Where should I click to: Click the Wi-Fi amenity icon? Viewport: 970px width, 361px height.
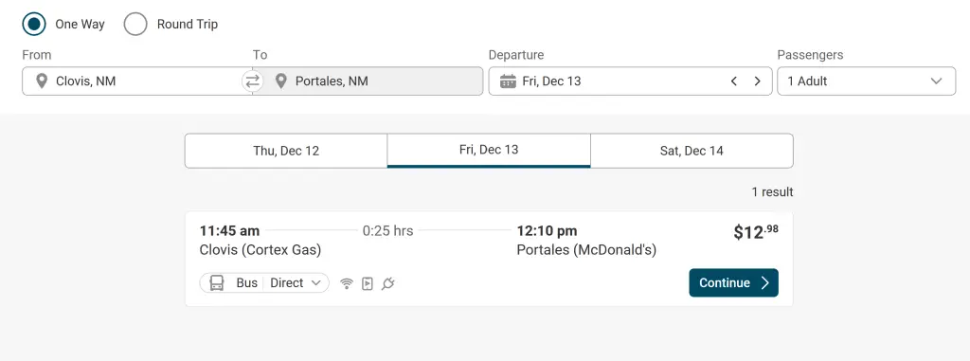[347, 283]
